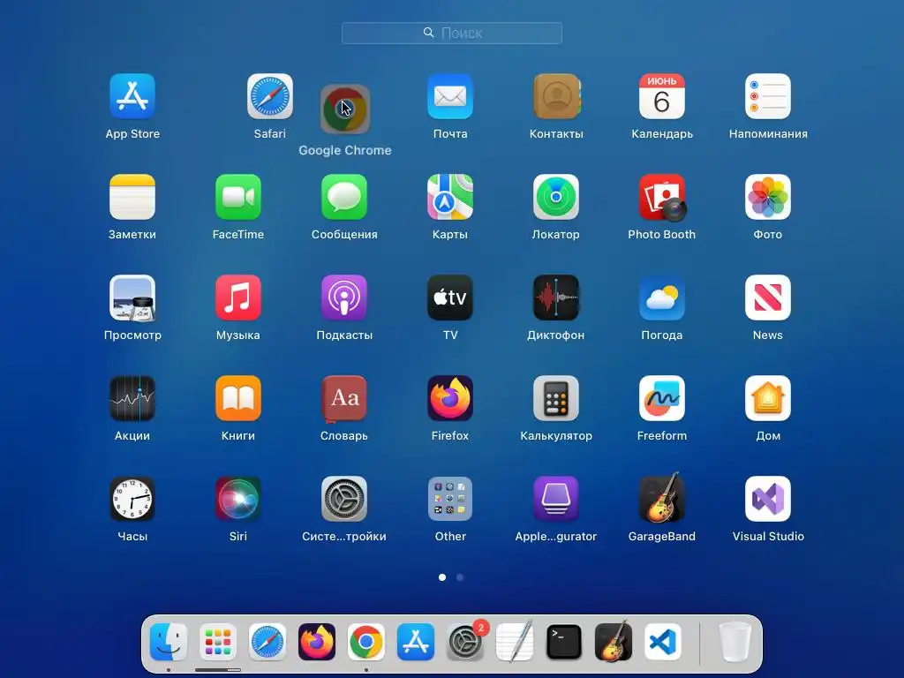Open Карты maps app
904x678 pixels.
coord(450,197)
